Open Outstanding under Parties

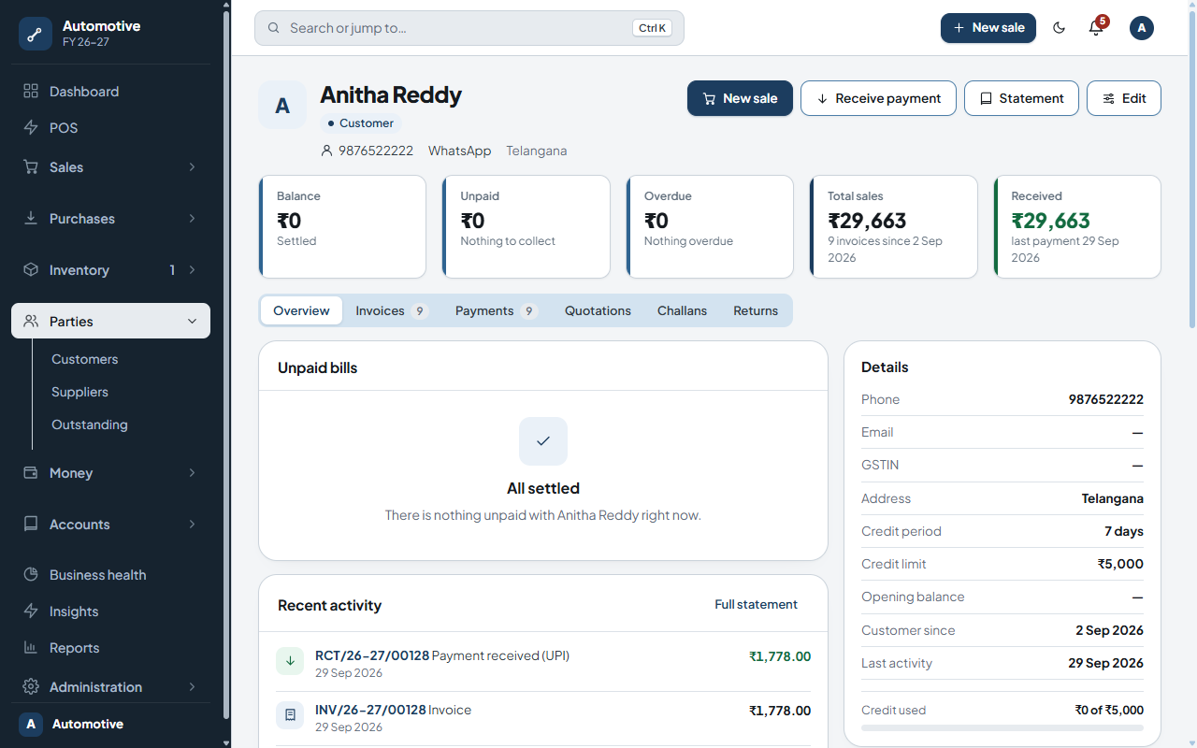coord(89,424)
